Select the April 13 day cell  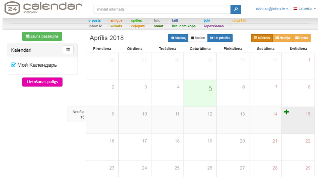(233, 120)
